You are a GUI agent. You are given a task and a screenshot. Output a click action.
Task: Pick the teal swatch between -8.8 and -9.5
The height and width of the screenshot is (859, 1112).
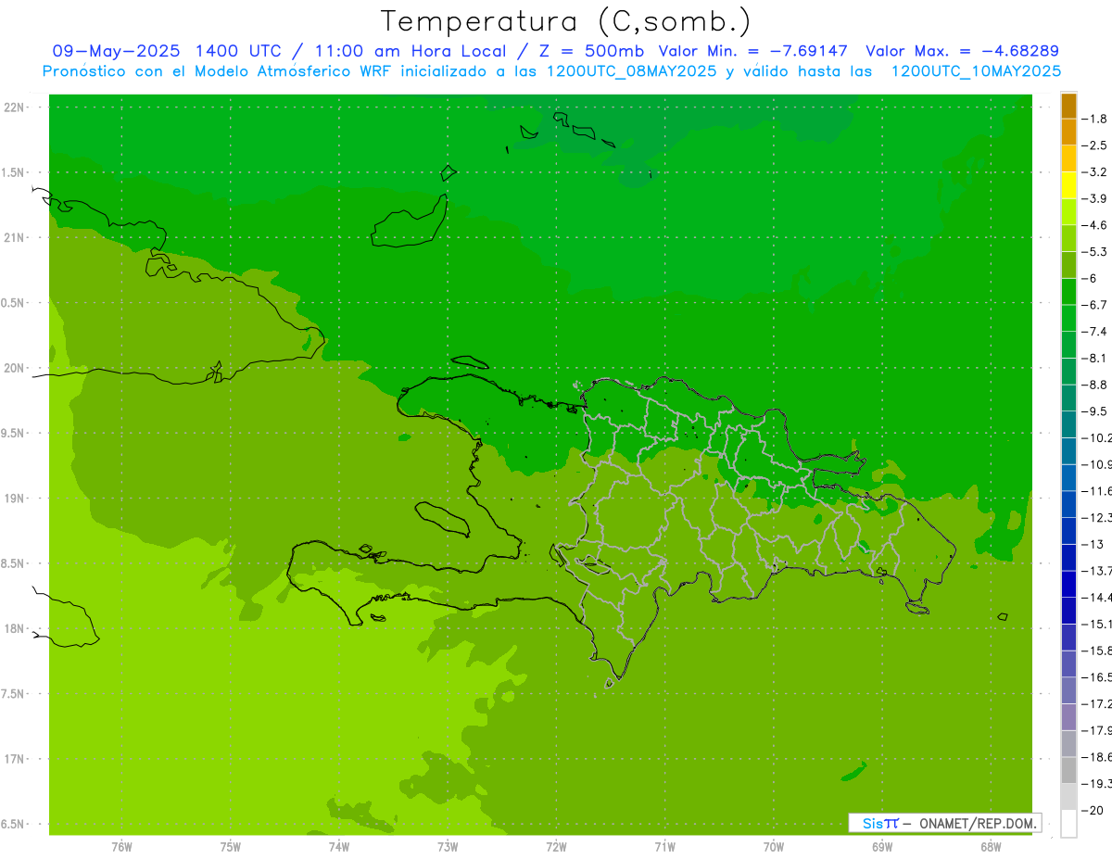[1068, 398]
